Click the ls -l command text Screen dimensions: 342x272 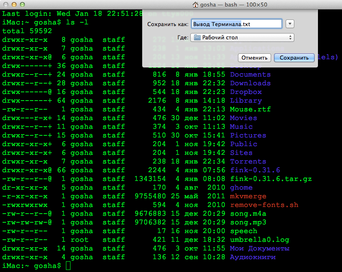tap(77, 22)
